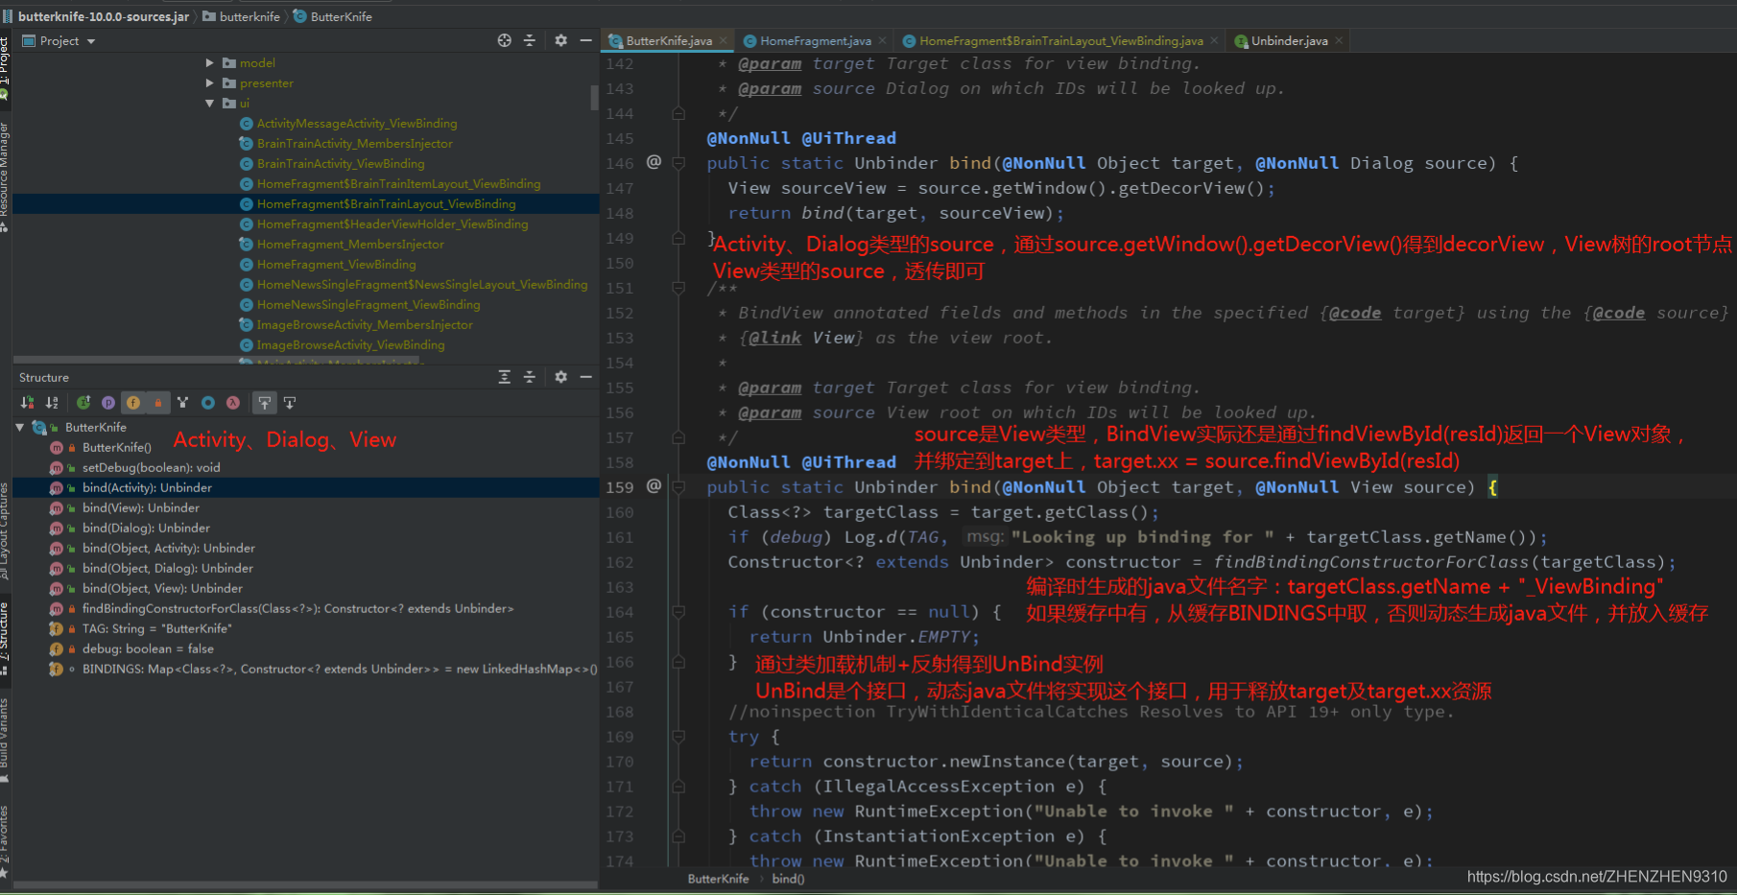Toggle Sort by Visibility in Structure toolbar

pyautogui.click(x=27, y=403)
